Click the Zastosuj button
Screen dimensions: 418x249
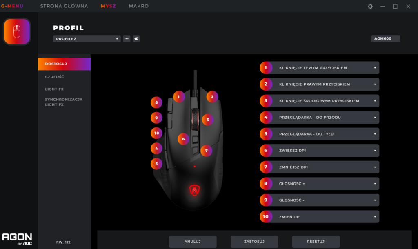254,242
